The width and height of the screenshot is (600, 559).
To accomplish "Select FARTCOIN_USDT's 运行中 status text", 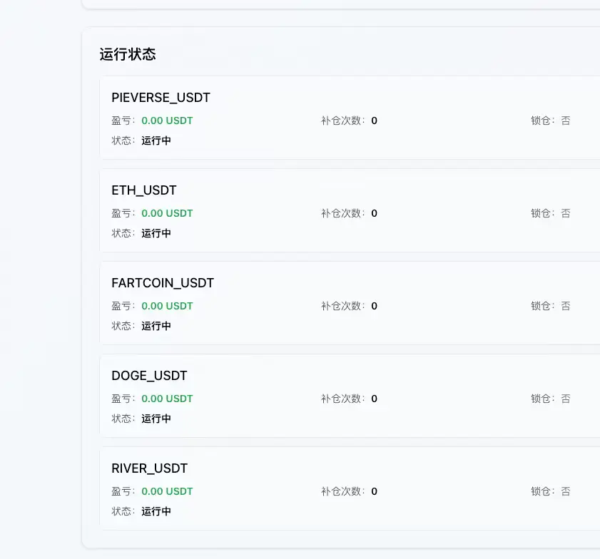I will pos(156,326).
